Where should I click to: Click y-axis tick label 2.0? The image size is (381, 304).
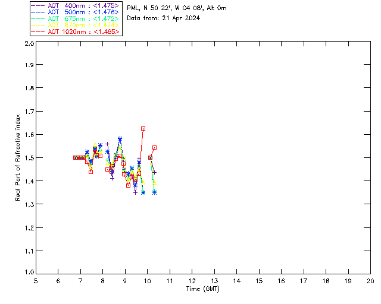click(x=29, y=43)
